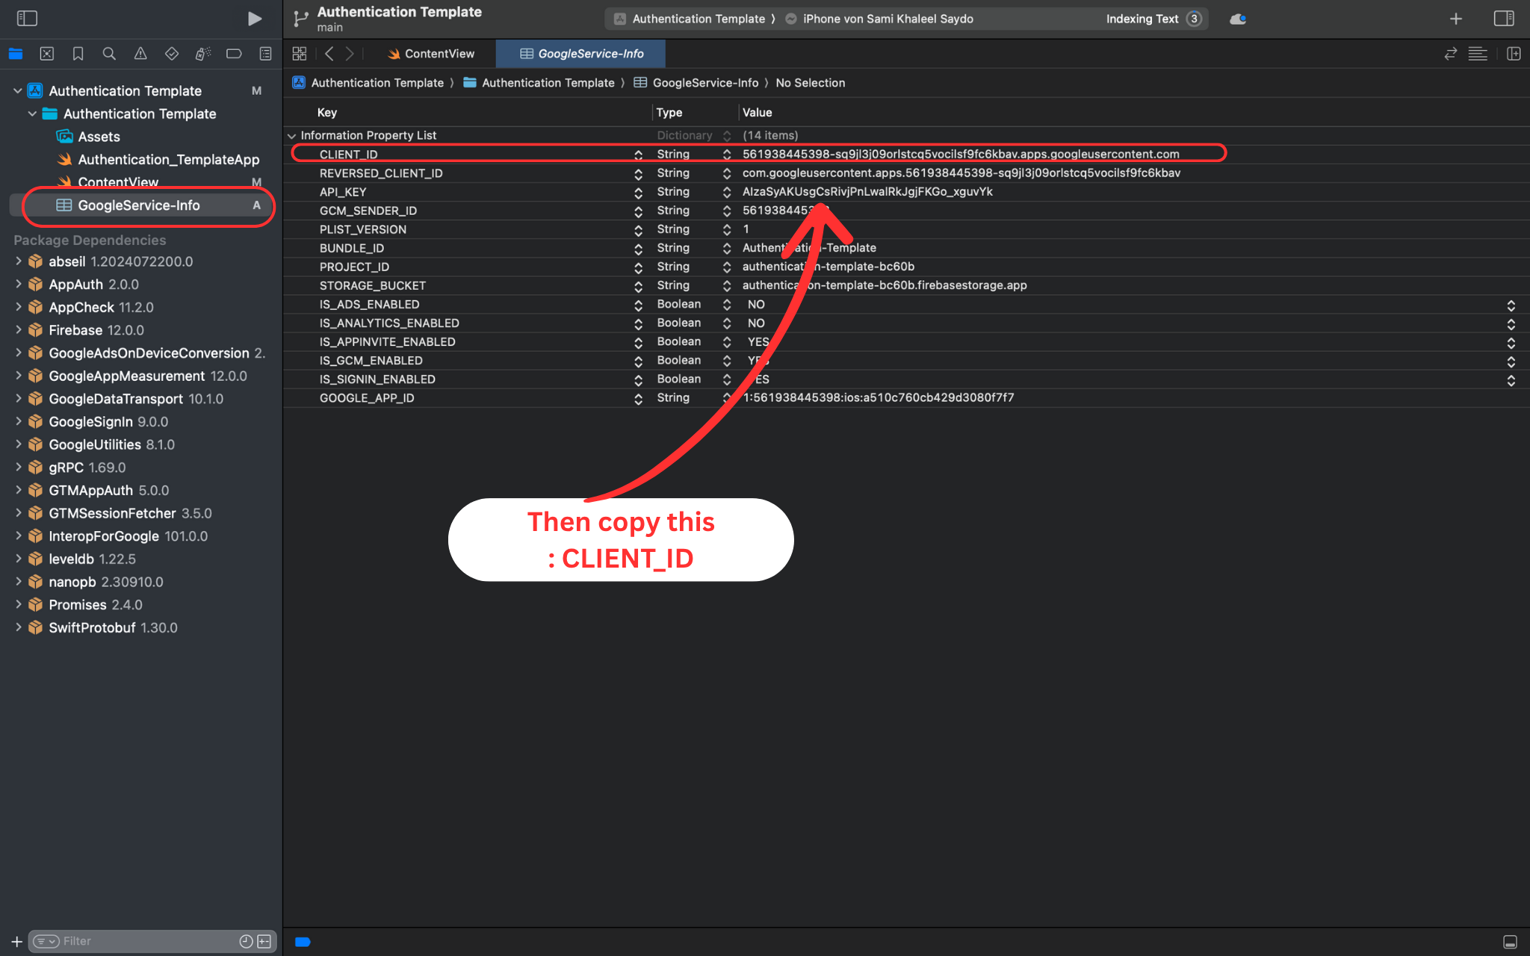The width and height of the screenshot is (1530, 956).
Task: Open the Find navigator magnifier icon
Action: (109, 54)
